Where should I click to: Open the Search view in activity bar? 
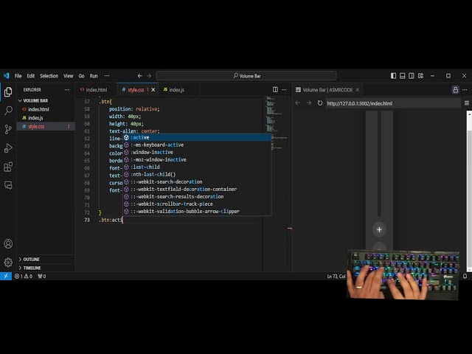click(8, 111)
